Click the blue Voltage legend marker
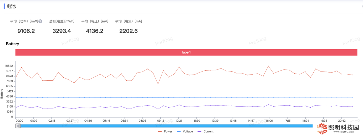The image size is (363, 135). (x=179, y=131)
